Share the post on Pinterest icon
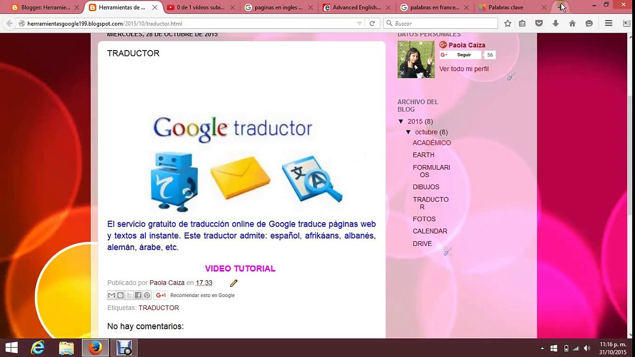This screenshot has width=635, height=357. 147,296
